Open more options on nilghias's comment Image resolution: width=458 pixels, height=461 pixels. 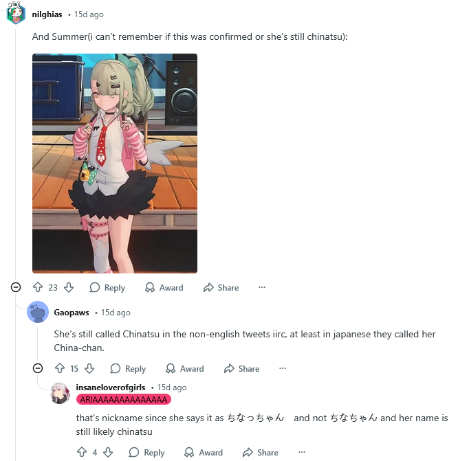pyautogui.click(x=262, y=287)
